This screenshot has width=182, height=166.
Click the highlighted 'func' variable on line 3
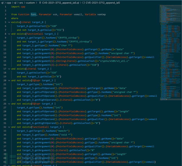point(33,14)
